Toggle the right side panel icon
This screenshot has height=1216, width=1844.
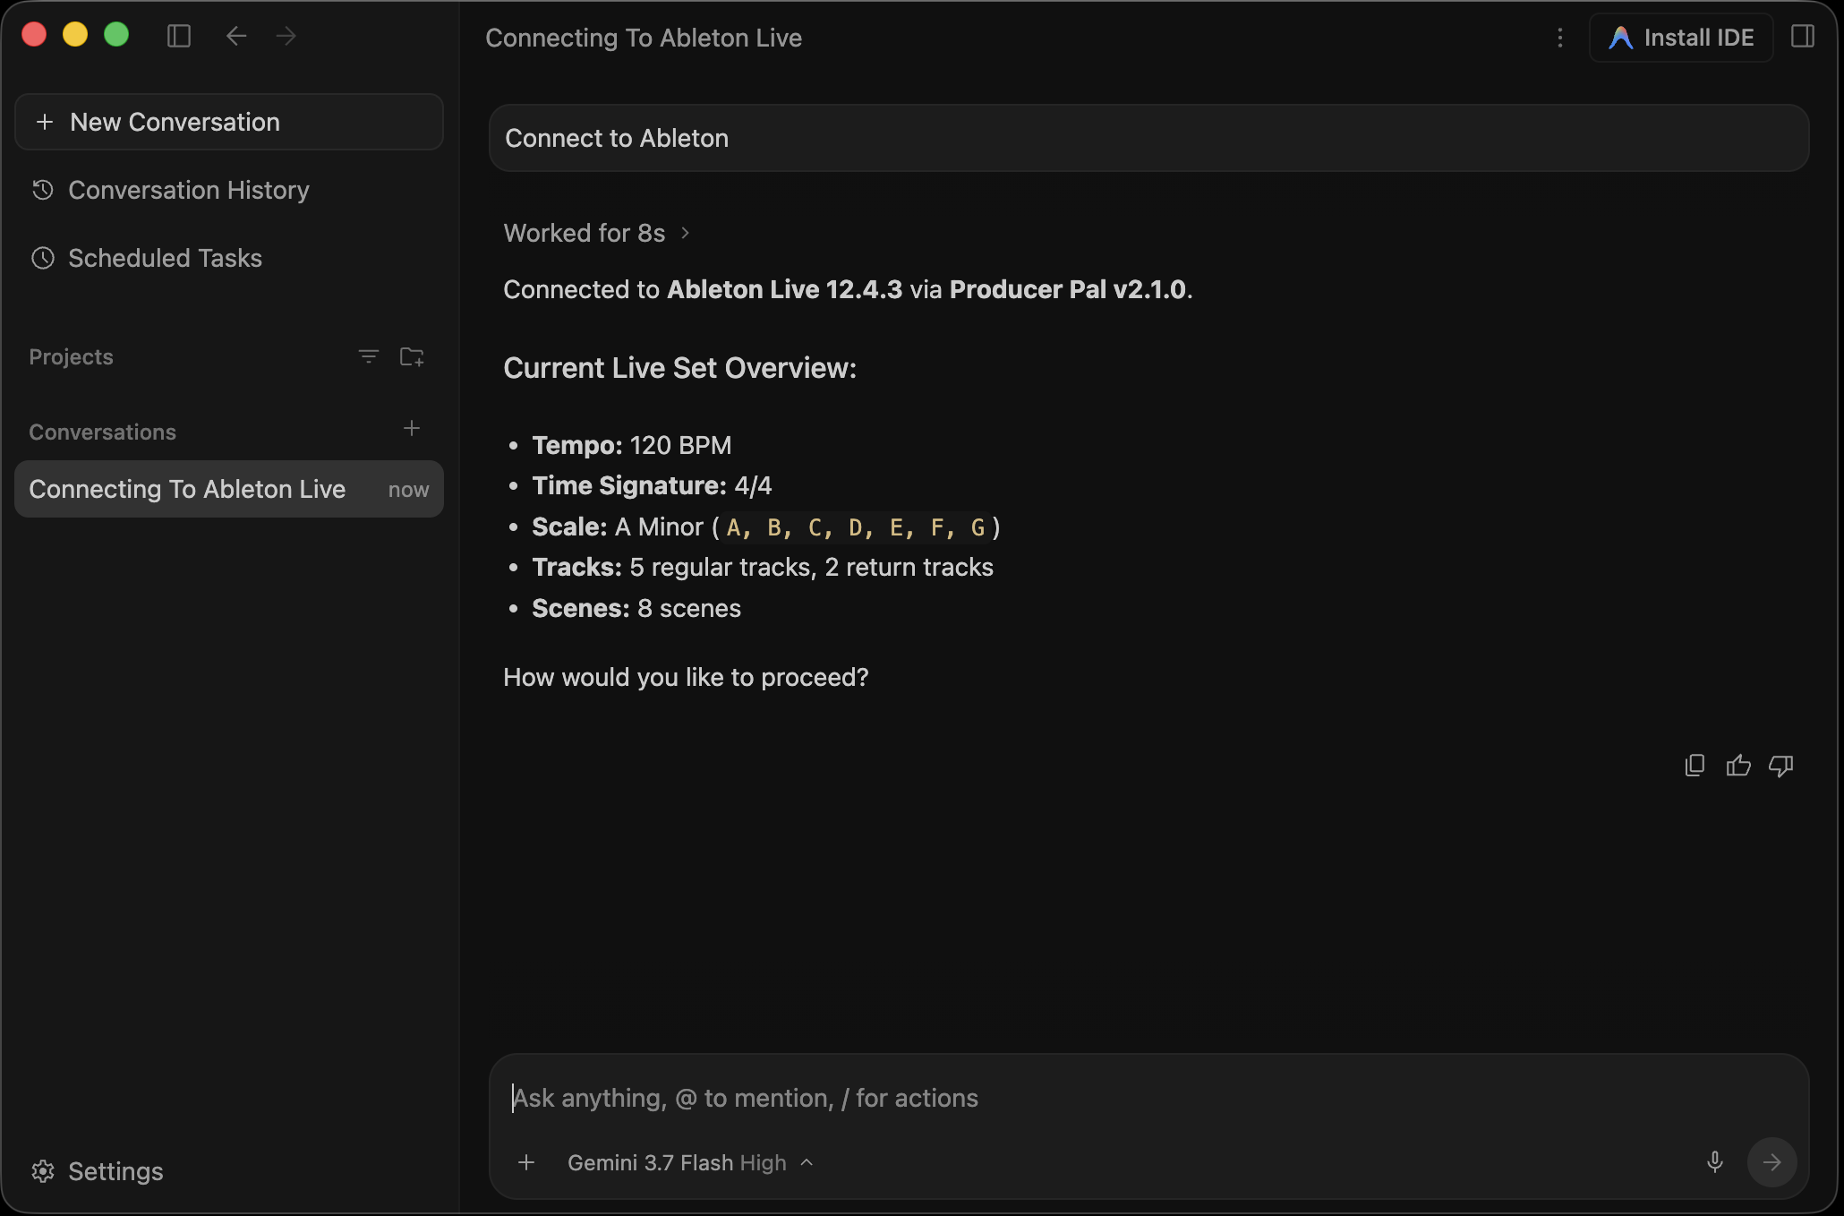point(1803,36)
